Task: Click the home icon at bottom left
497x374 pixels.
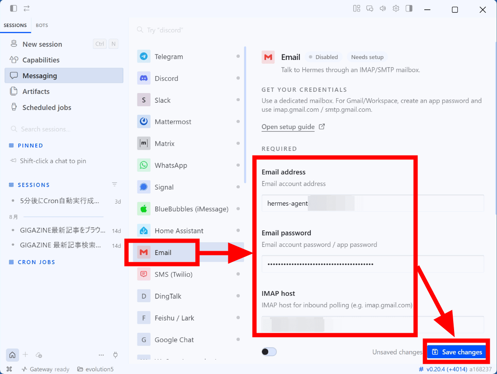Action: [12, 355]
